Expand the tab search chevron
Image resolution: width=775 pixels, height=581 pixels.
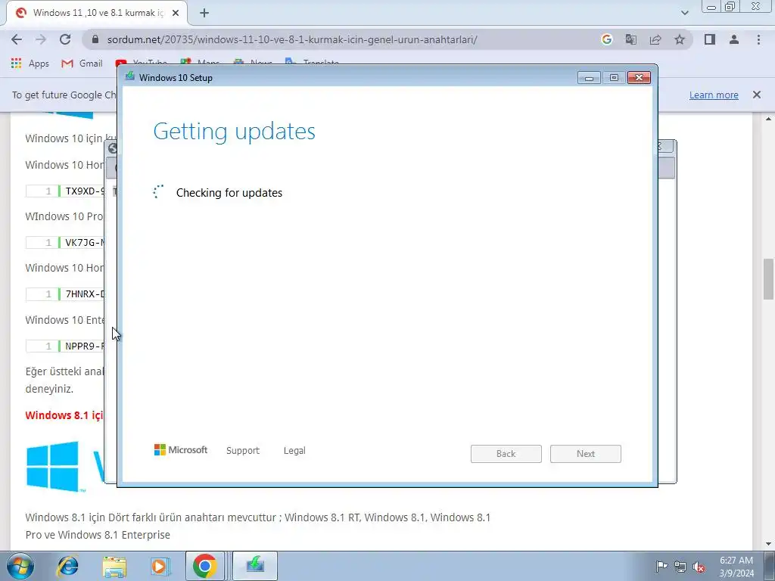click(x=684, y=13)
